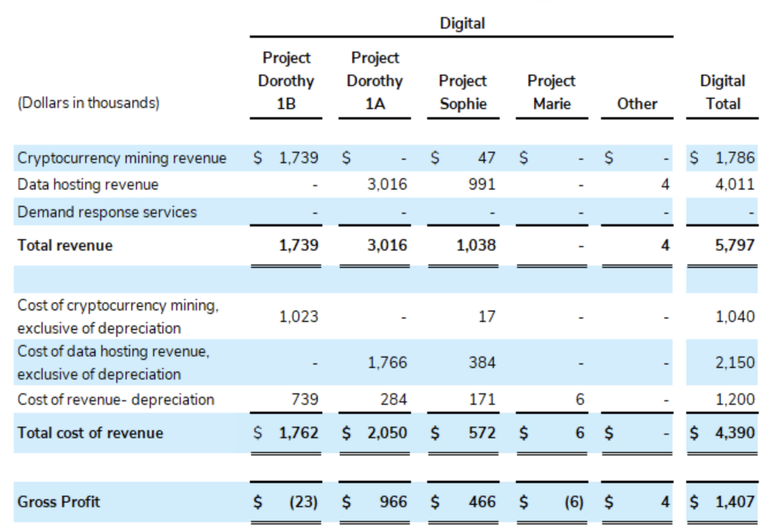Click the Gross Profit row label
Screen dimensions: 768x531
point(59,502)
